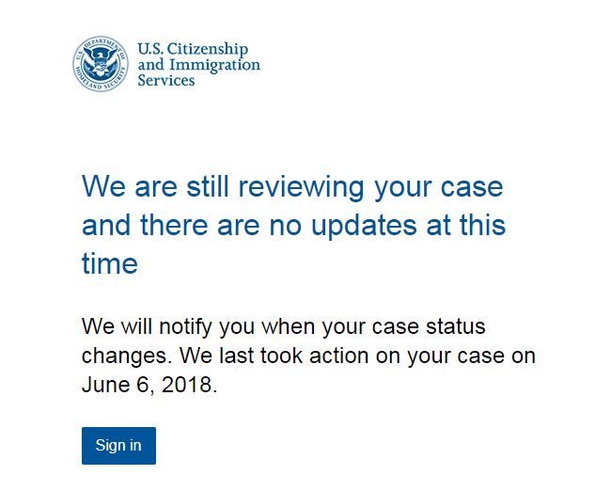Click the U.S. Citizenship and Immigration Services wordmark
The image size is (611, 491).
[198, 64]
